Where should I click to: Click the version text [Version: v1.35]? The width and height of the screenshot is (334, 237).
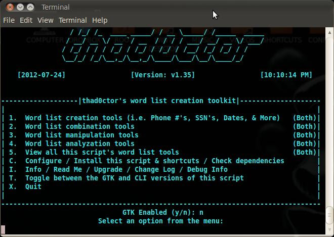(163, 75)
